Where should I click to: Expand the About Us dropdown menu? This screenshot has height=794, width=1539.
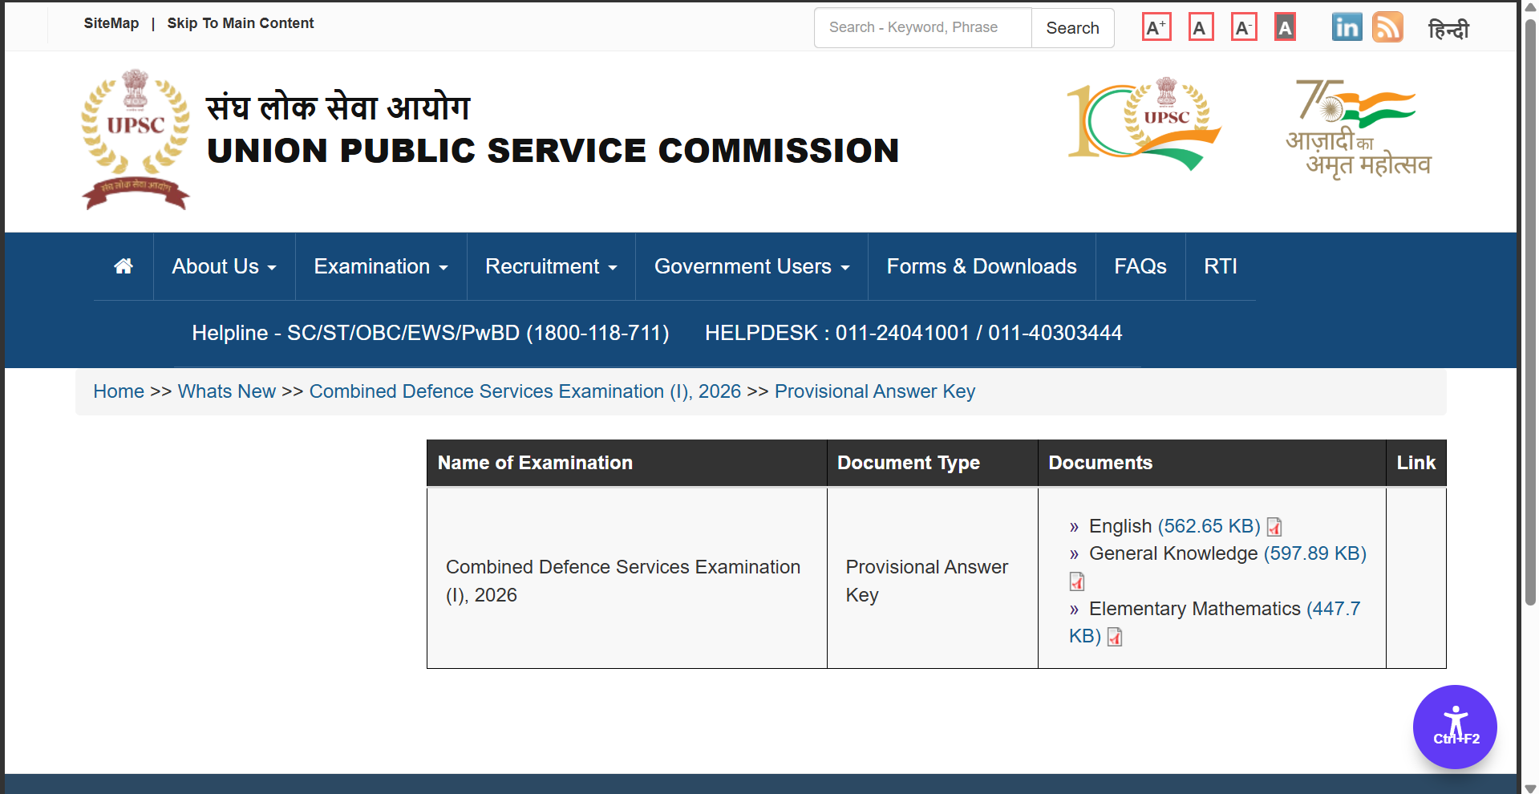click(x=224, y=266)
